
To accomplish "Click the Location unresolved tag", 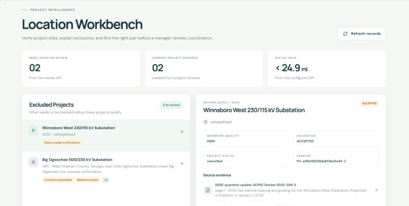I will (58, 180).
